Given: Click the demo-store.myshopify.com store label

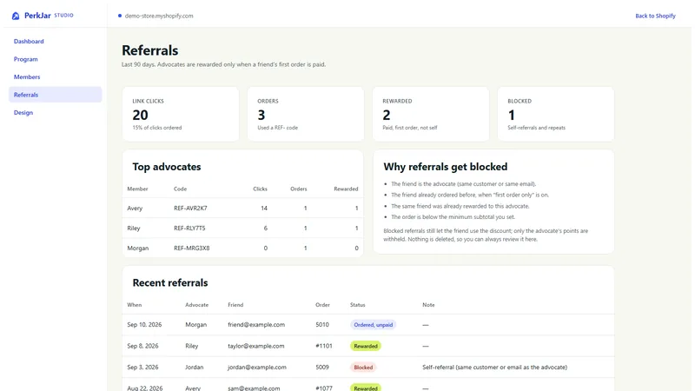Looking at the screenshot, I should click(x=159, y=16).
